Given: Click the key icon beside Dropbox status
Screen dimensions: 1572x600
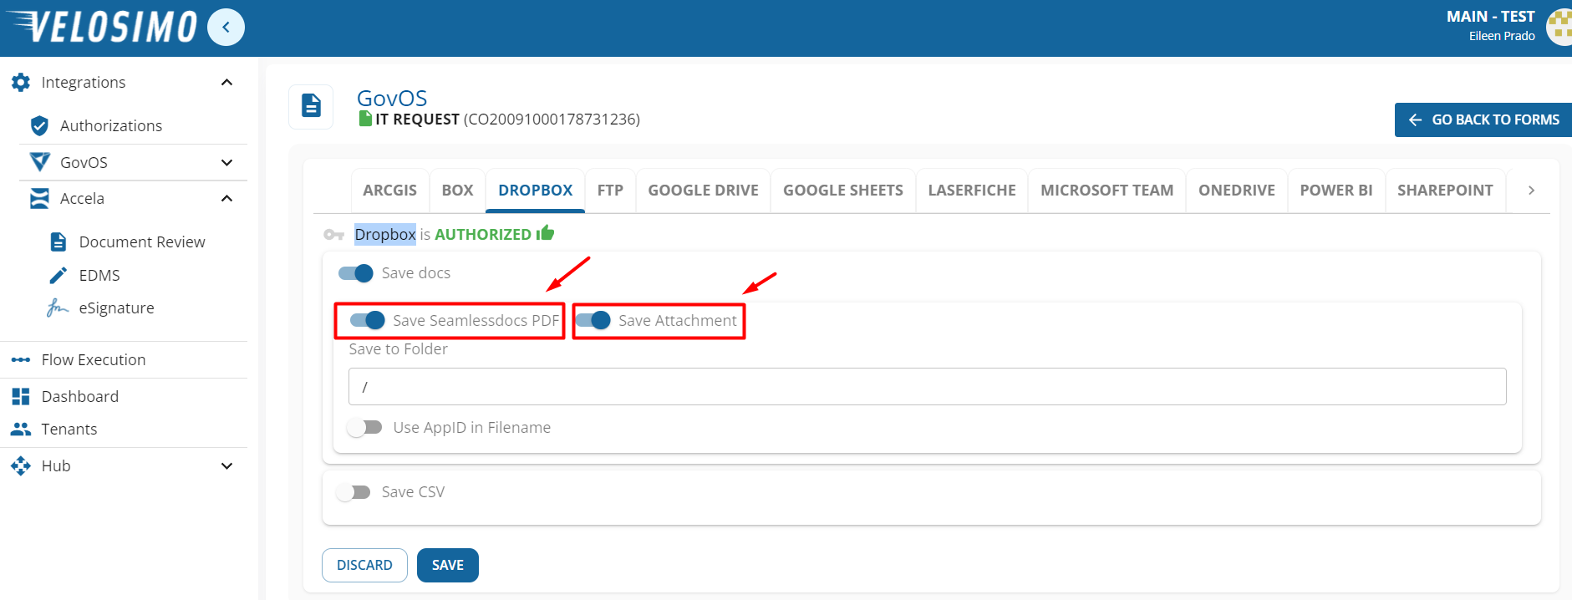Looking at the screenshot, I should point(334,235).
